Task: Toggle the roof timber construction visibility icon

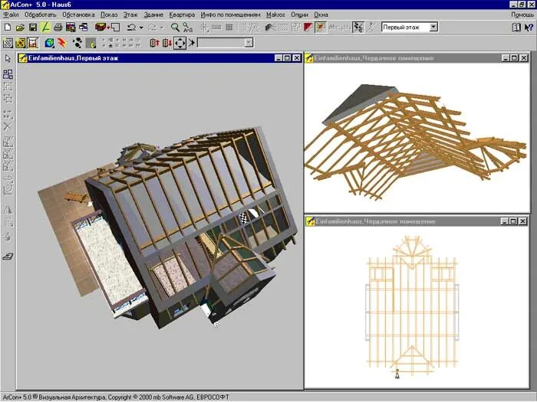Action: click(321, 27)
